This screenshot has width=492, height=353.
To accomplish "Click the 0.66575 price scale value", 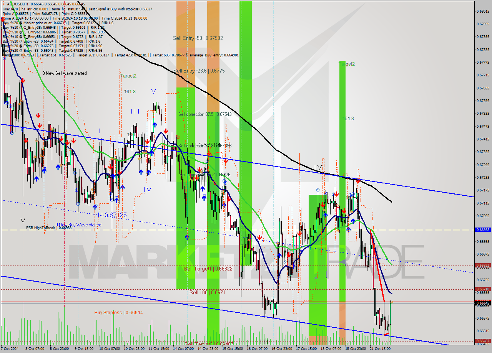I will pos(483,318).
